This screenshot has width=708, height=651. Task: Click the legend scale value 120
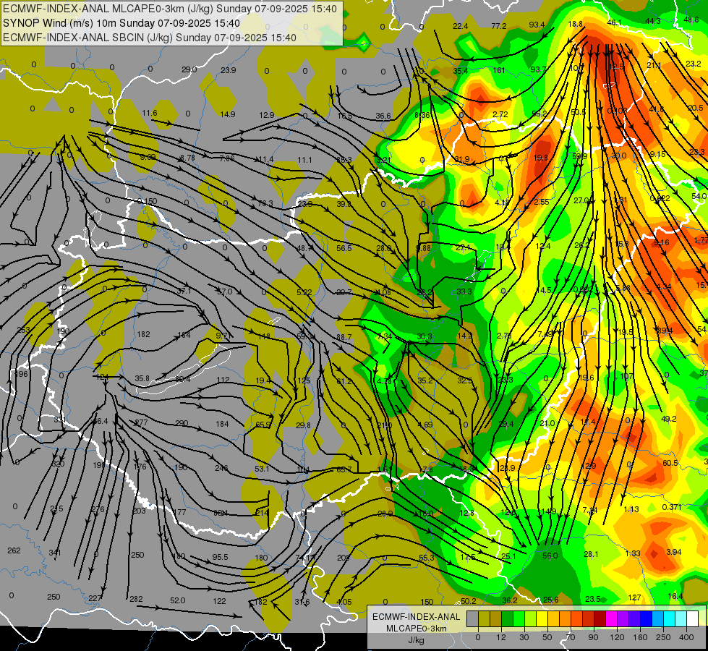(x=618, y=638)
